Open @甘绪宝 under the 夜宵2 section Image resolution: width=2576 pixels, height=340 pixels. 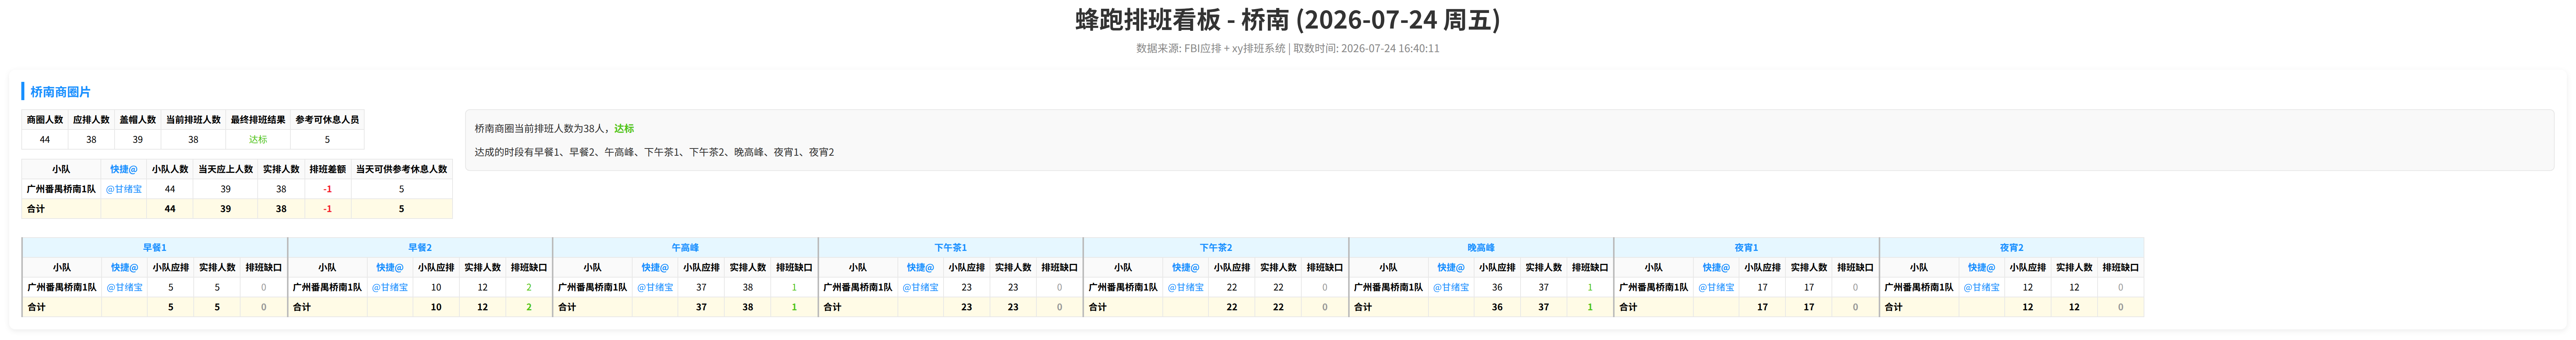coord(1982,287)
